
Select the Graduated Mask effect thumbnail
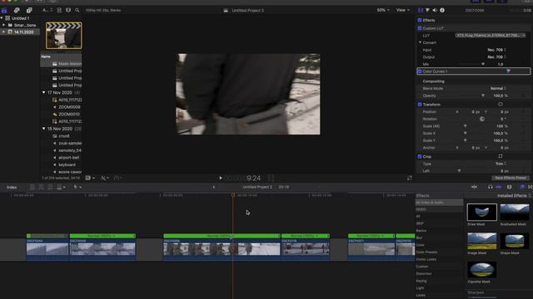point(515,213)
